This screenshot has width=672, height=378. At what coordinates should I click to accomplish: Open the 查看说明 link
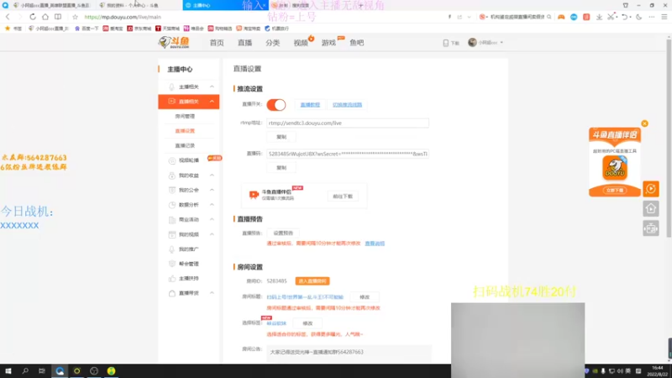tap(375, 244)
